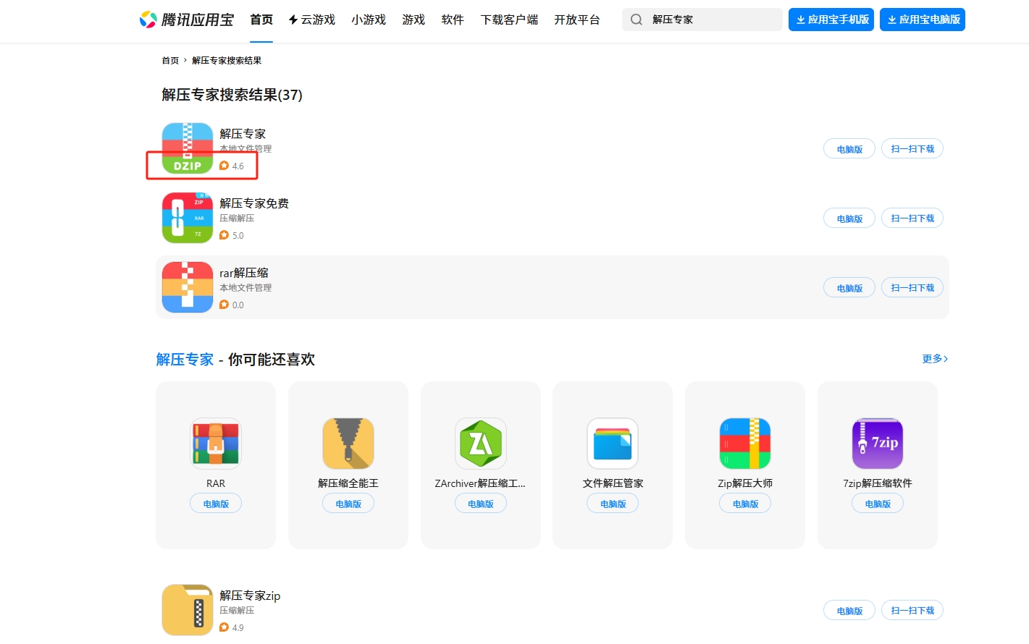
Task: Open the 小游戏 navigation item
Action: pyautogui.click(x=369, y=20)
